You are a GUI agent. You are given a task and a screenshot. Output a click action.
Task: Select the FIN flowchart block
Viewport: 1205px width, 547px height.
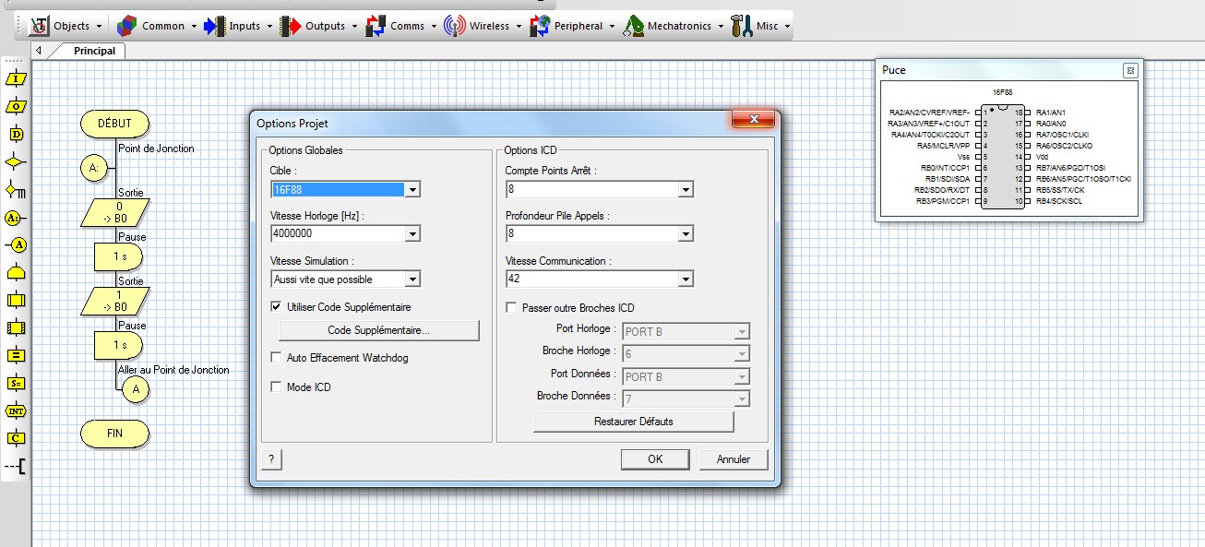(114, 433)
